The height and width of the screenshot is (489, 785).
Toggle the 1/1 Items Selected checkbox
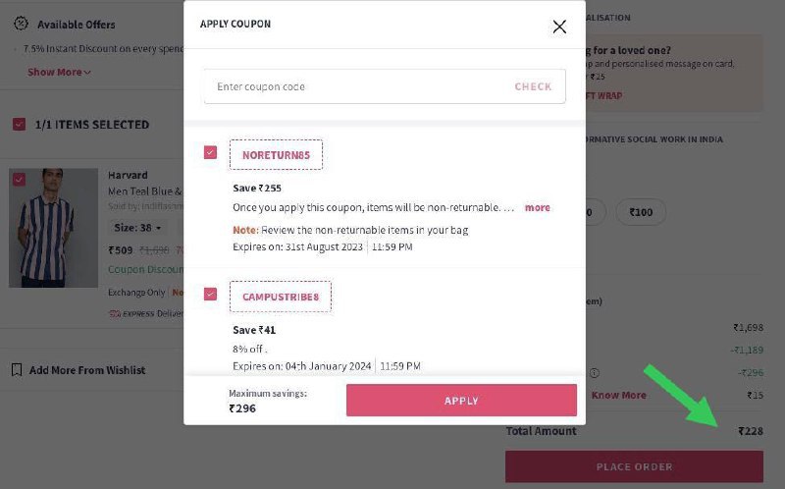(x=19, y=125)
